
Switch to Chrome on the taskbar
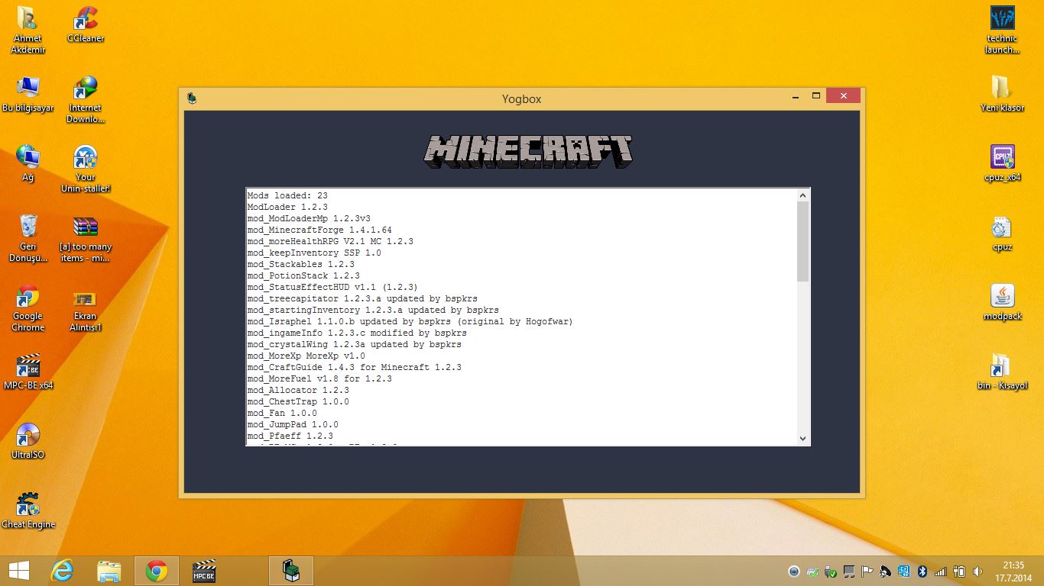157,571
